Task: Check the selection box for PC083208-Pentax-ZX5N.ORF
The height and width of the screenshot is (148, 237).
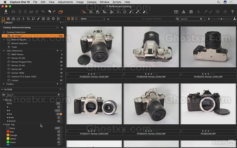Action: coord(124,74)
